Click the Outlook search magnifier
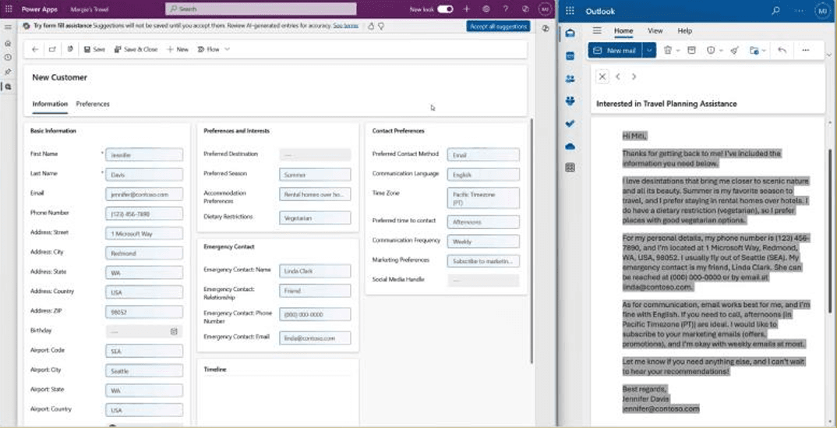 click(x=776, y=11)
